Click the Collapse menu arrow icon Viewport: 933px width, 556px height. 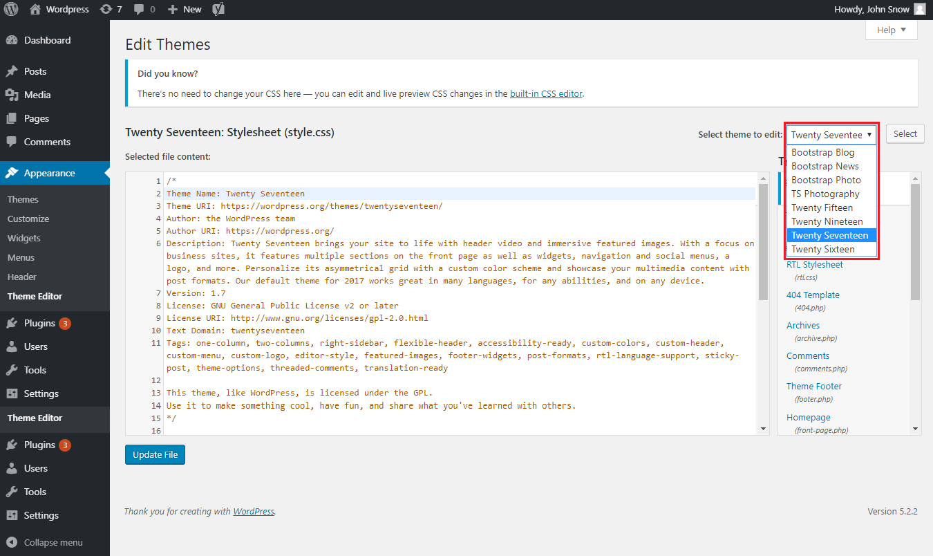coord(12,542)
